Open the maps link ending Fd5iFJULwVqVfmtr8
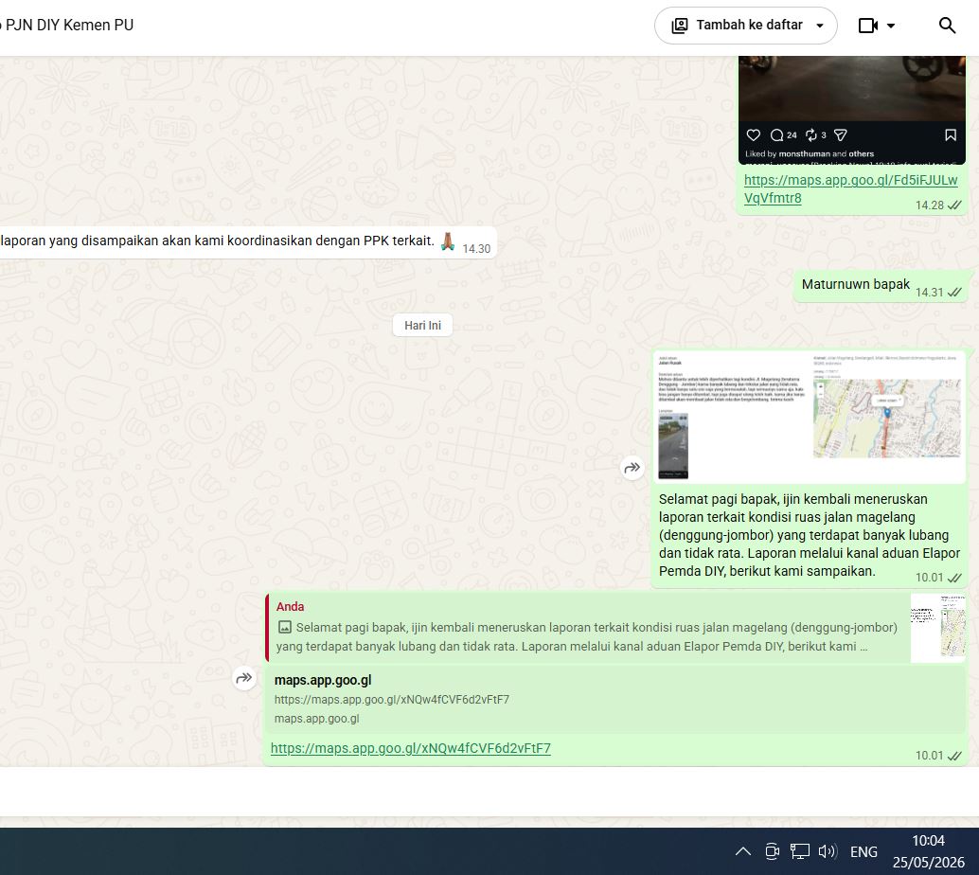The height and width of the screenshot is (875, 979). tap(850, 188)
